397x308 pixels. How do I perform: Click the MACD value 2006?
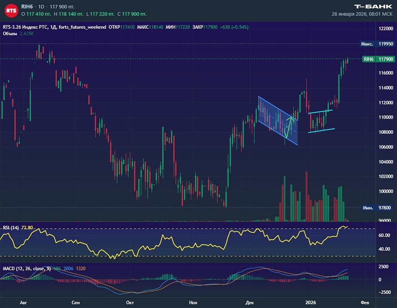click(x=68, y=269)
